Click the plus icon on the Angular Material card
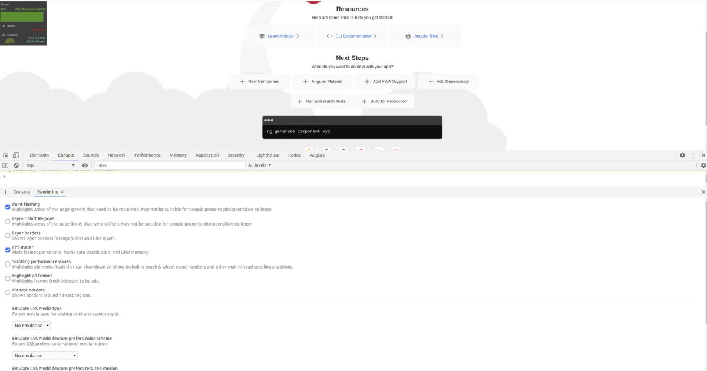707x371 pixels. coord(305,81)
